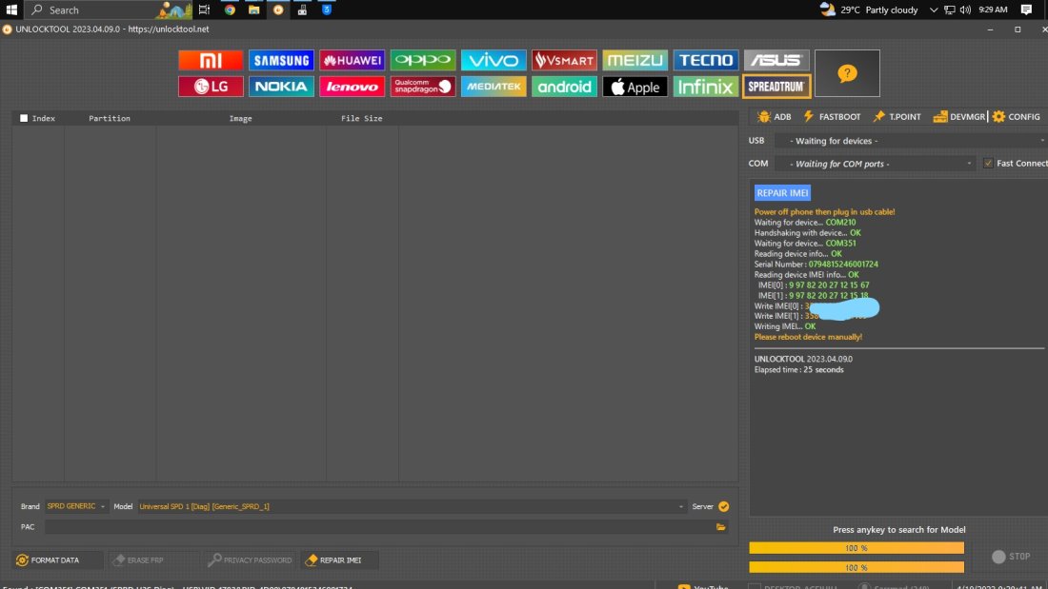Select the Vivo brand icon
Viewport: 1048px width, 589px height.
[494, 60]
